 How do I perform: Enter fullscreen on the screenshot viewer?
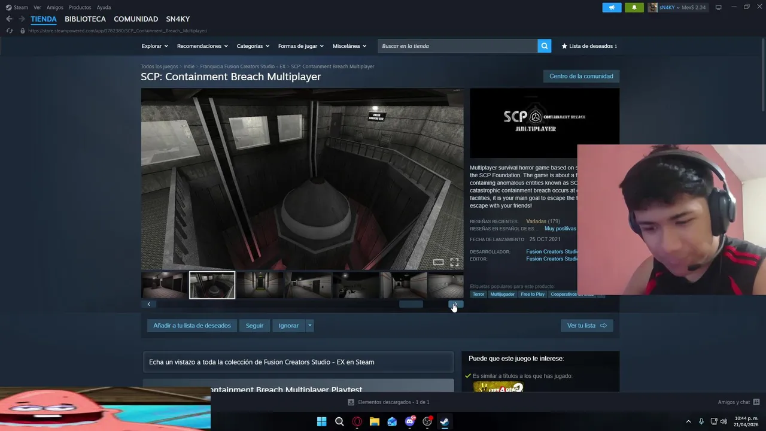click(x=454, y=262)
